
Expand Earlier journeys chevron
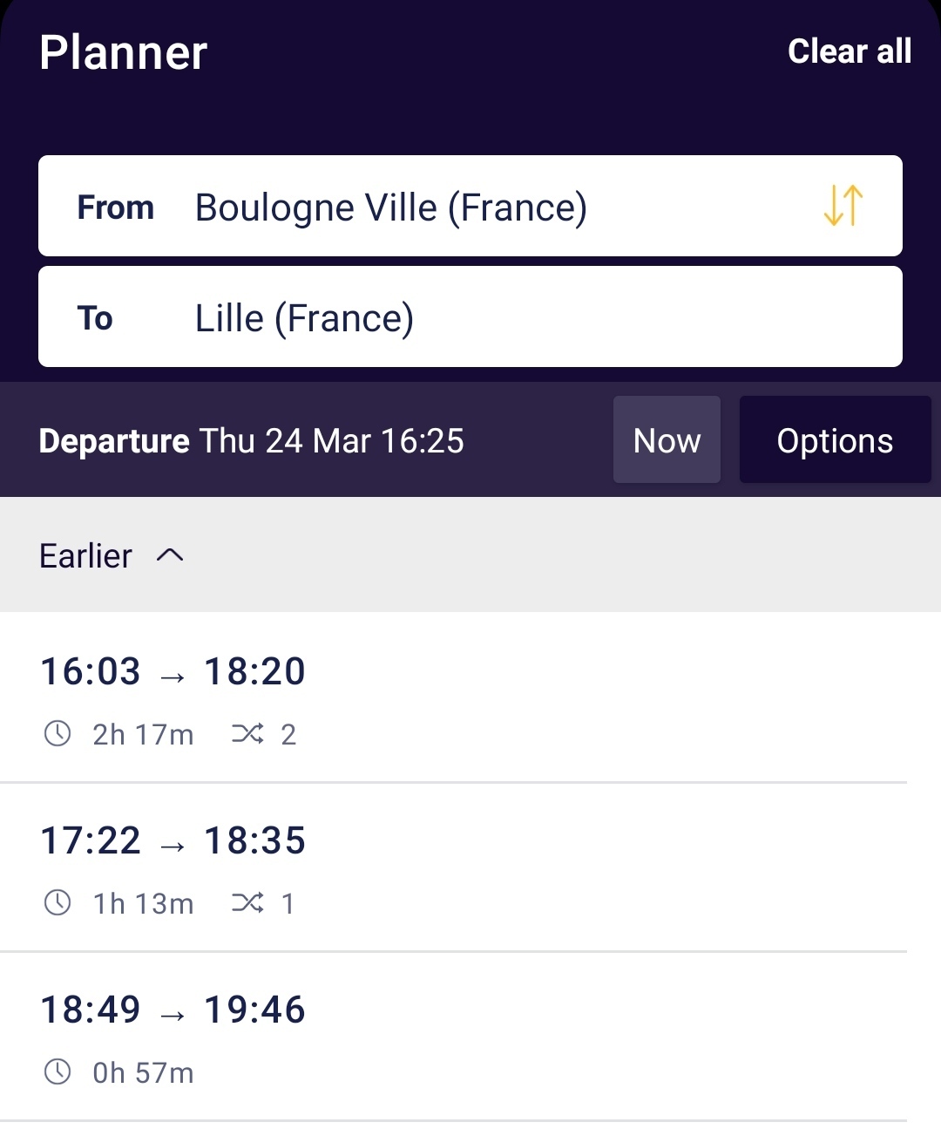(170, 555)
